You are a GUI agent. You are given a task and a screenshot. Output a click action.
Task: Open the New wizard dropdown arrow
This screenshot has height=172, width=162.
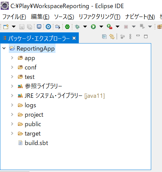click(14, 27)
